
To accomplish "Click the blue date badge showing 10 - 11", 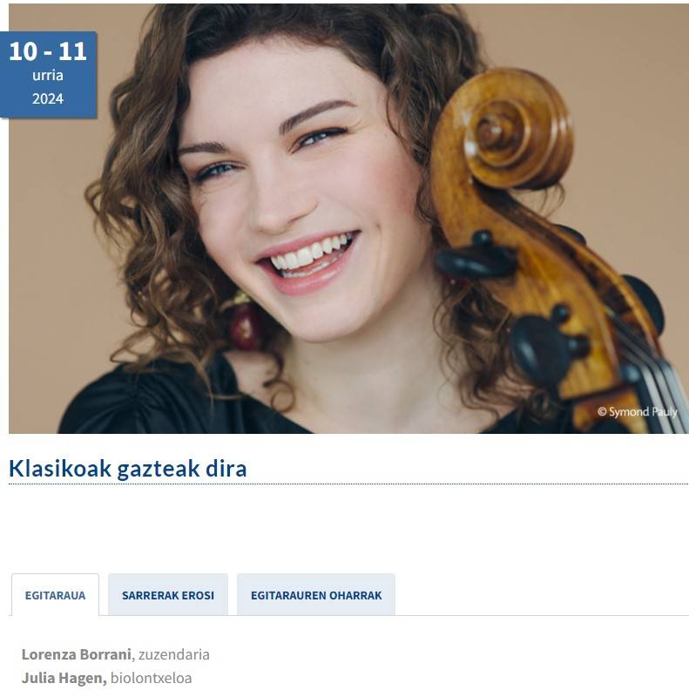I will pyautogui.click(x=48, y=75).
